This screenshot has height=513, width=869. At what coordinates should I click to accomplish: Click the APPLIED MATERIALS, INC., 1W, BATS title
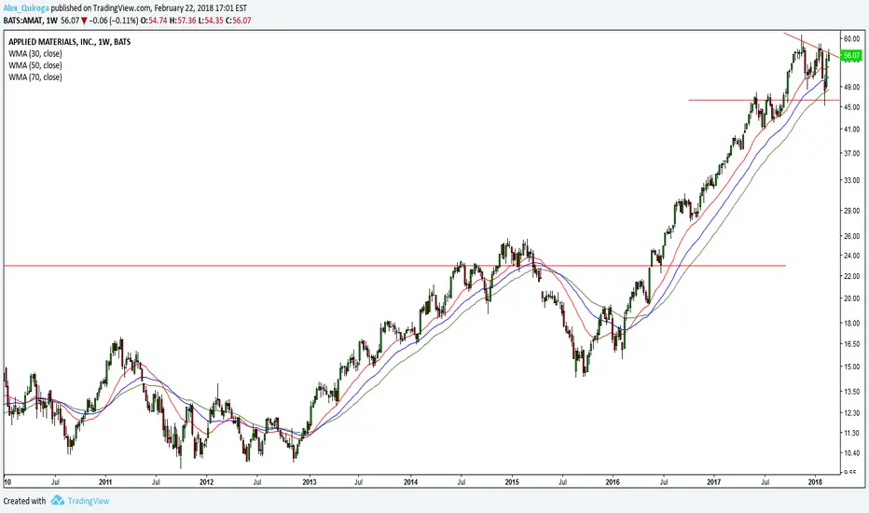pyautogui.click(x=70, y=42)
